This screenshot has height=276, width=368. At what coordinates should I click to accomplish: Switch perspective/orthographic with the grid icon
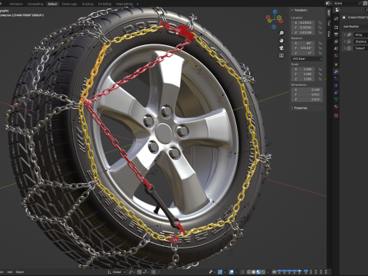click(x=281, y=55)
